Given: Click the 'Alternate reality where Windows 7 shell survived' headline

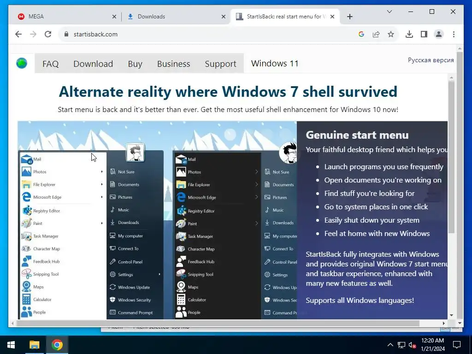Looking at the screenshot, I should coord(228,92).
